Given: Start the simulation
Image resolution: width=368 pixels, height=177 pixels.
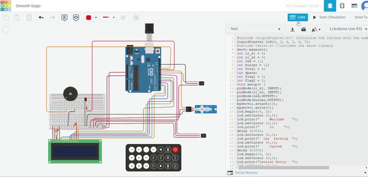Looking at the screenshot, I should (329, 17).
